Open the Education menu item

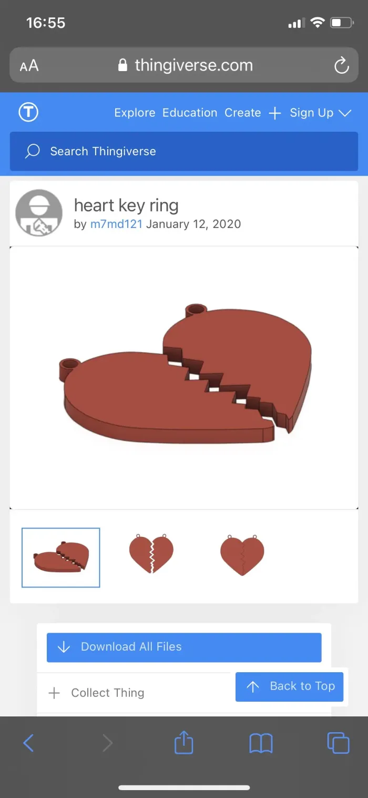click(x=190, y=113)
